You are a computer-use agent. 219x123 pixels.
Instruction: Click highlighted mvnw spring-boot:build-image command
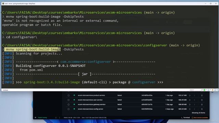(x=33, y=49)
